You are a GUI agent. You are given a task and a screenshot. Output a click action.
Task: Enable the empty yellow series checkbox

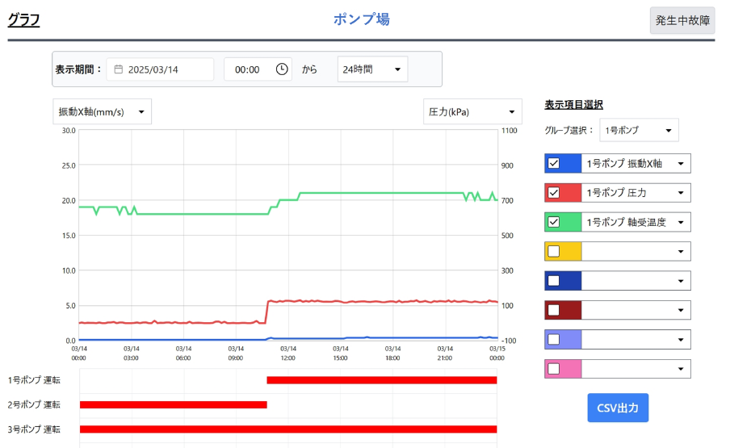click(554, 251)
